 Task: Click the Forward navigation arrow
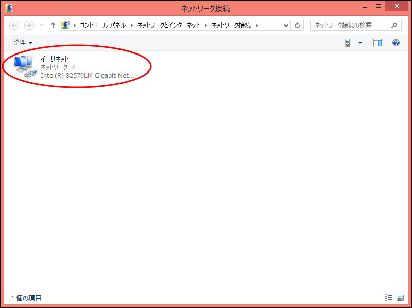pyautogui.click(x=29, y=25)
